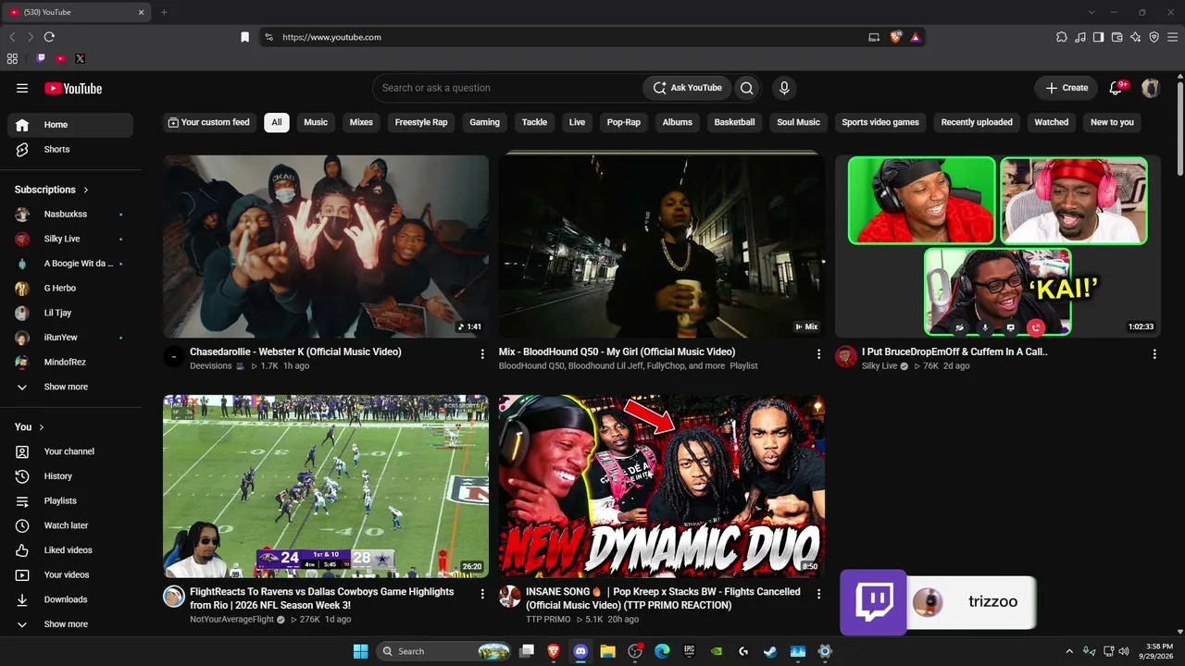Select the Gaming filter chip

484,122
